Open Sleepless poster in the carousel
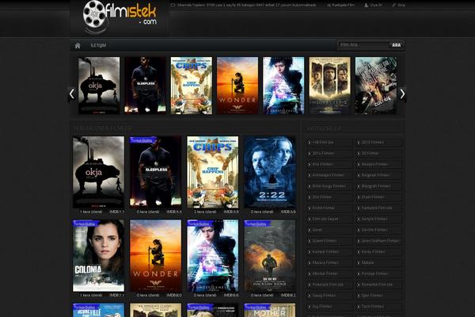The height and width of the screenshot is (317, 475). click(146, 86)
